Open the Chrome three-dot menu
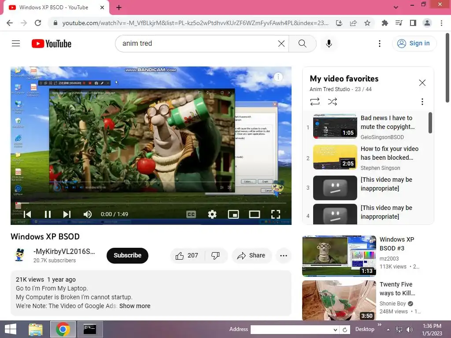The image size is (451, 338). [441, 23]
